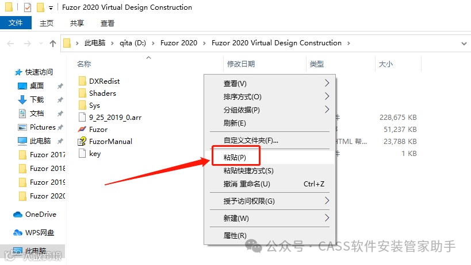Image resolution: width=471 pixels, height=265 pixels.
Task: Click the Up one level arrow
Action: point(53,44)
